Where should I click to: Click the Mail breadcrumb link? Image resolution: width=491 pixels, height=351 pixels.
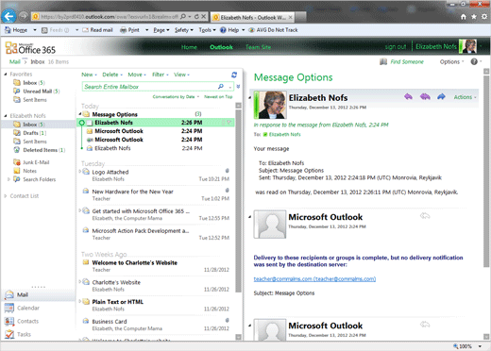15,61
